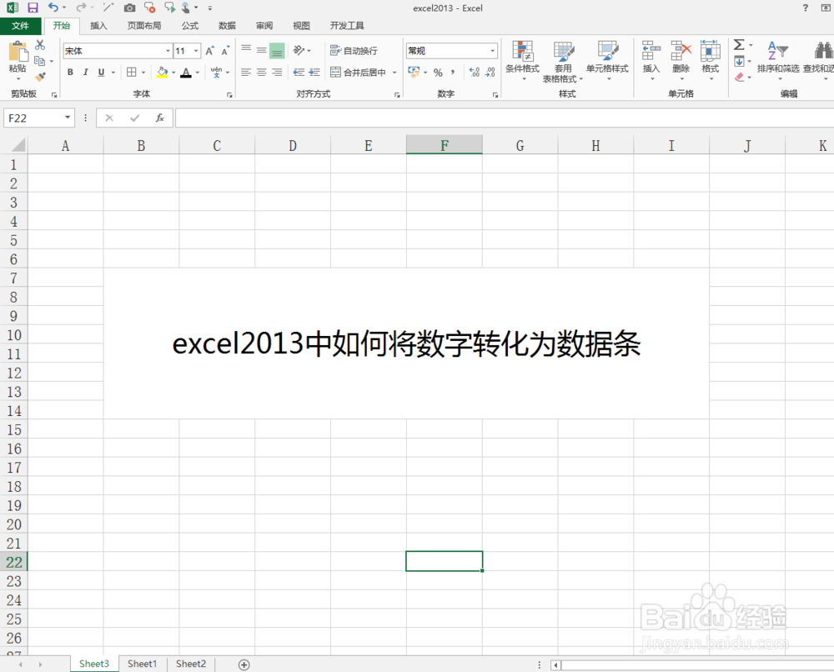Toggle 合并后居中 merge and center
The height and width of the screenshot is (672, 834).
[x=359, y=73]
